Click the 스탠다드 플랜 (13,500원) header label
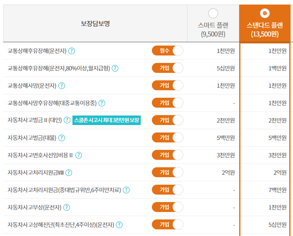 point(265,29)
